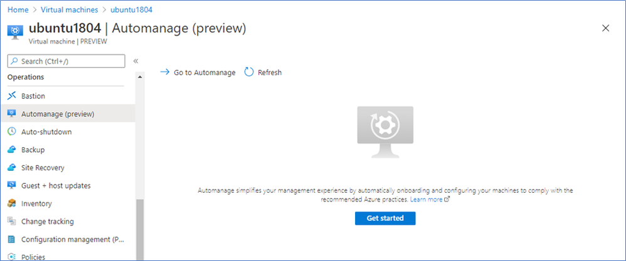Screen dimensions: 626x261
Task: Click the sidebar scrollbar thumb
Action: pyautogui.click(x=140, y=230)
